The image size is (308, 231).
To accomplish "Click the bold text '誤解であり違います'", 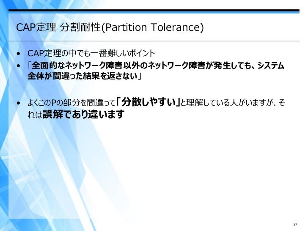I will coord(84,114).
